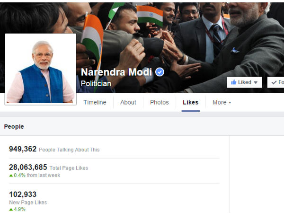The image size is (284, 213).
Task: Click green up arrow beside 0.4%
Action: [11, 175]
